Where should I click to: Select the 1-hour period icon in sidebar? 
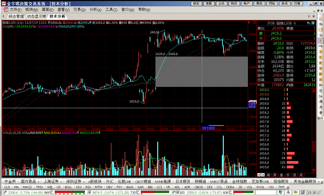coord(321,80)
